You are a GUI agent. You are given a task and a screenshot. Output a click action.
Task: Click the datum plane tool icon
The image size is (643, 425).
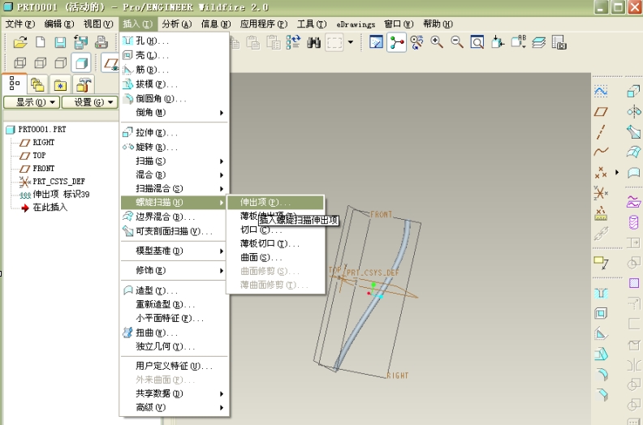[601, 111]
